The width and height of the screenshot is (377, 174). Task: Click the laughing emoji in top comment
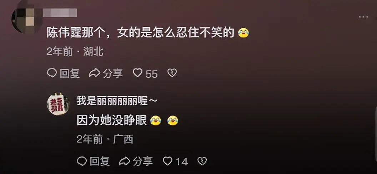coord(243,33)
